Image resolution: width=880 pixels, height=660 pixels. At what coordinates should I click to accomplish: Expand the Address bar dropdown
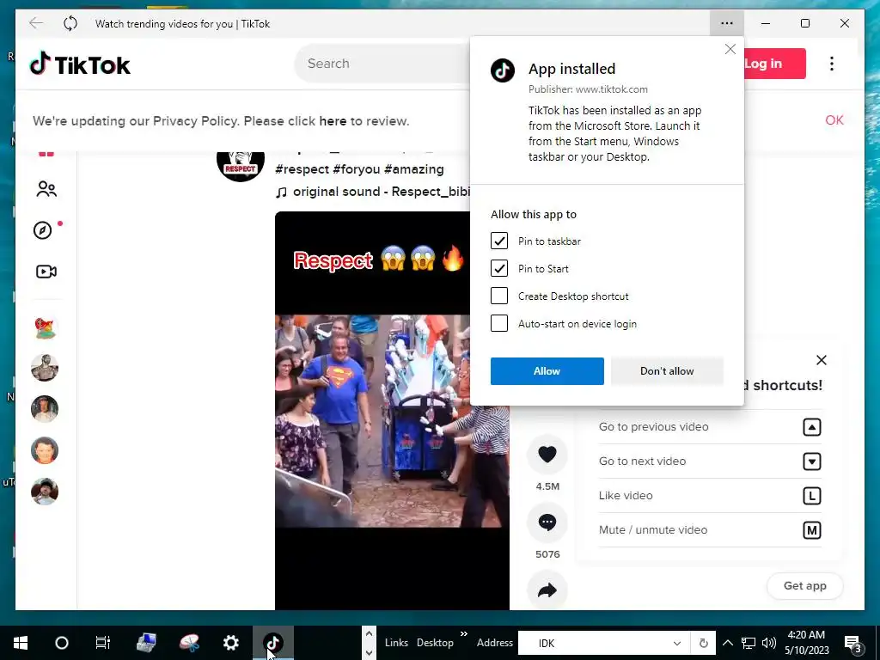(x=677, y=643)
